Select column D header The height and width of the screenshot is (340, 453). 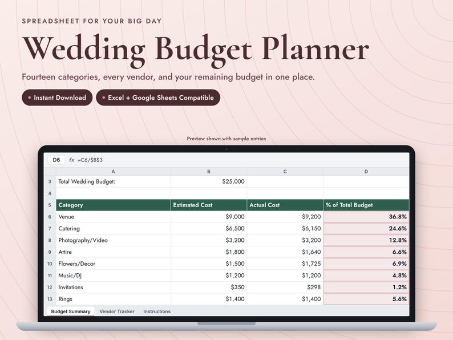pyautogui.click(x=366, y=172)
